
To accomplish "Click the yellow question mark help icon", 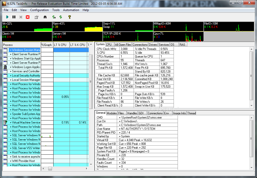I will tap(70, 17).
